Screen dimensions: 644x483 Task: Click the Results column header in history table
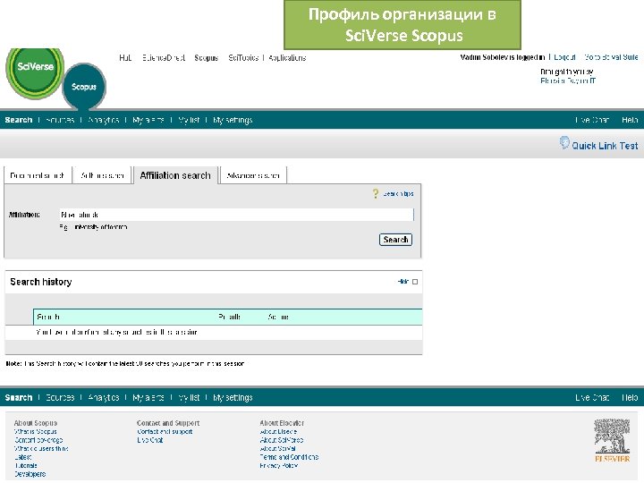230,317
